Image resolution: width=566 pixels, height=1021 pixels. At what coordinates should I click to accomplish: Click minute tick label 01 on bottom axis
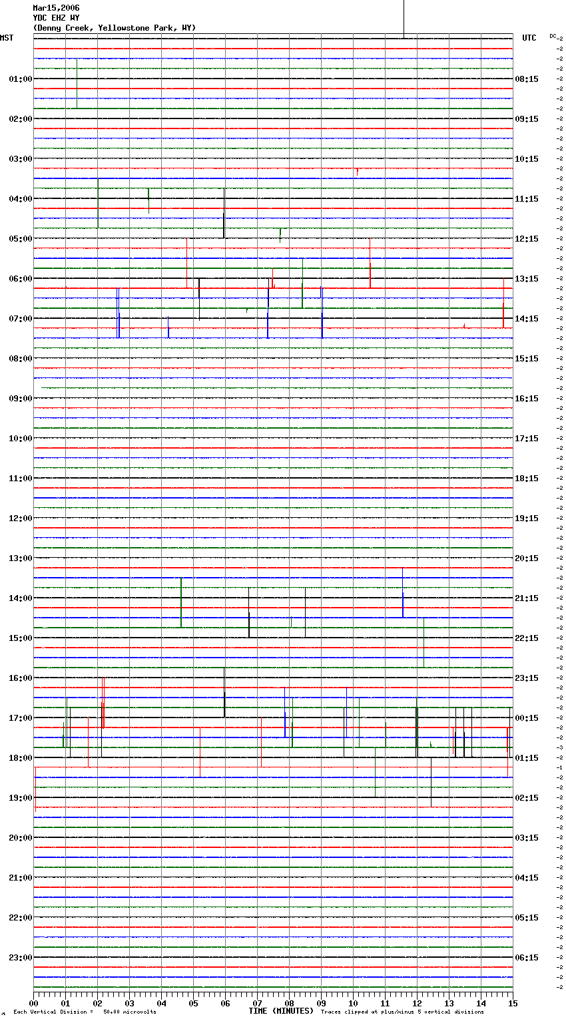66,1003
